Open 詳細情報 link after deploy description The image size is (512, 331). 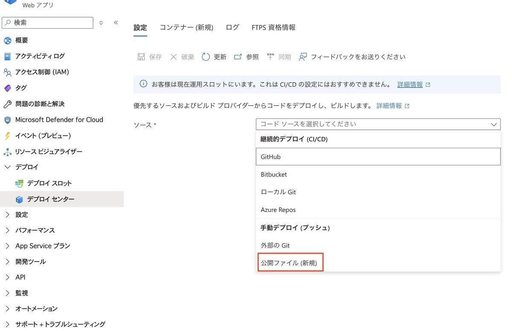coord(389,106)
